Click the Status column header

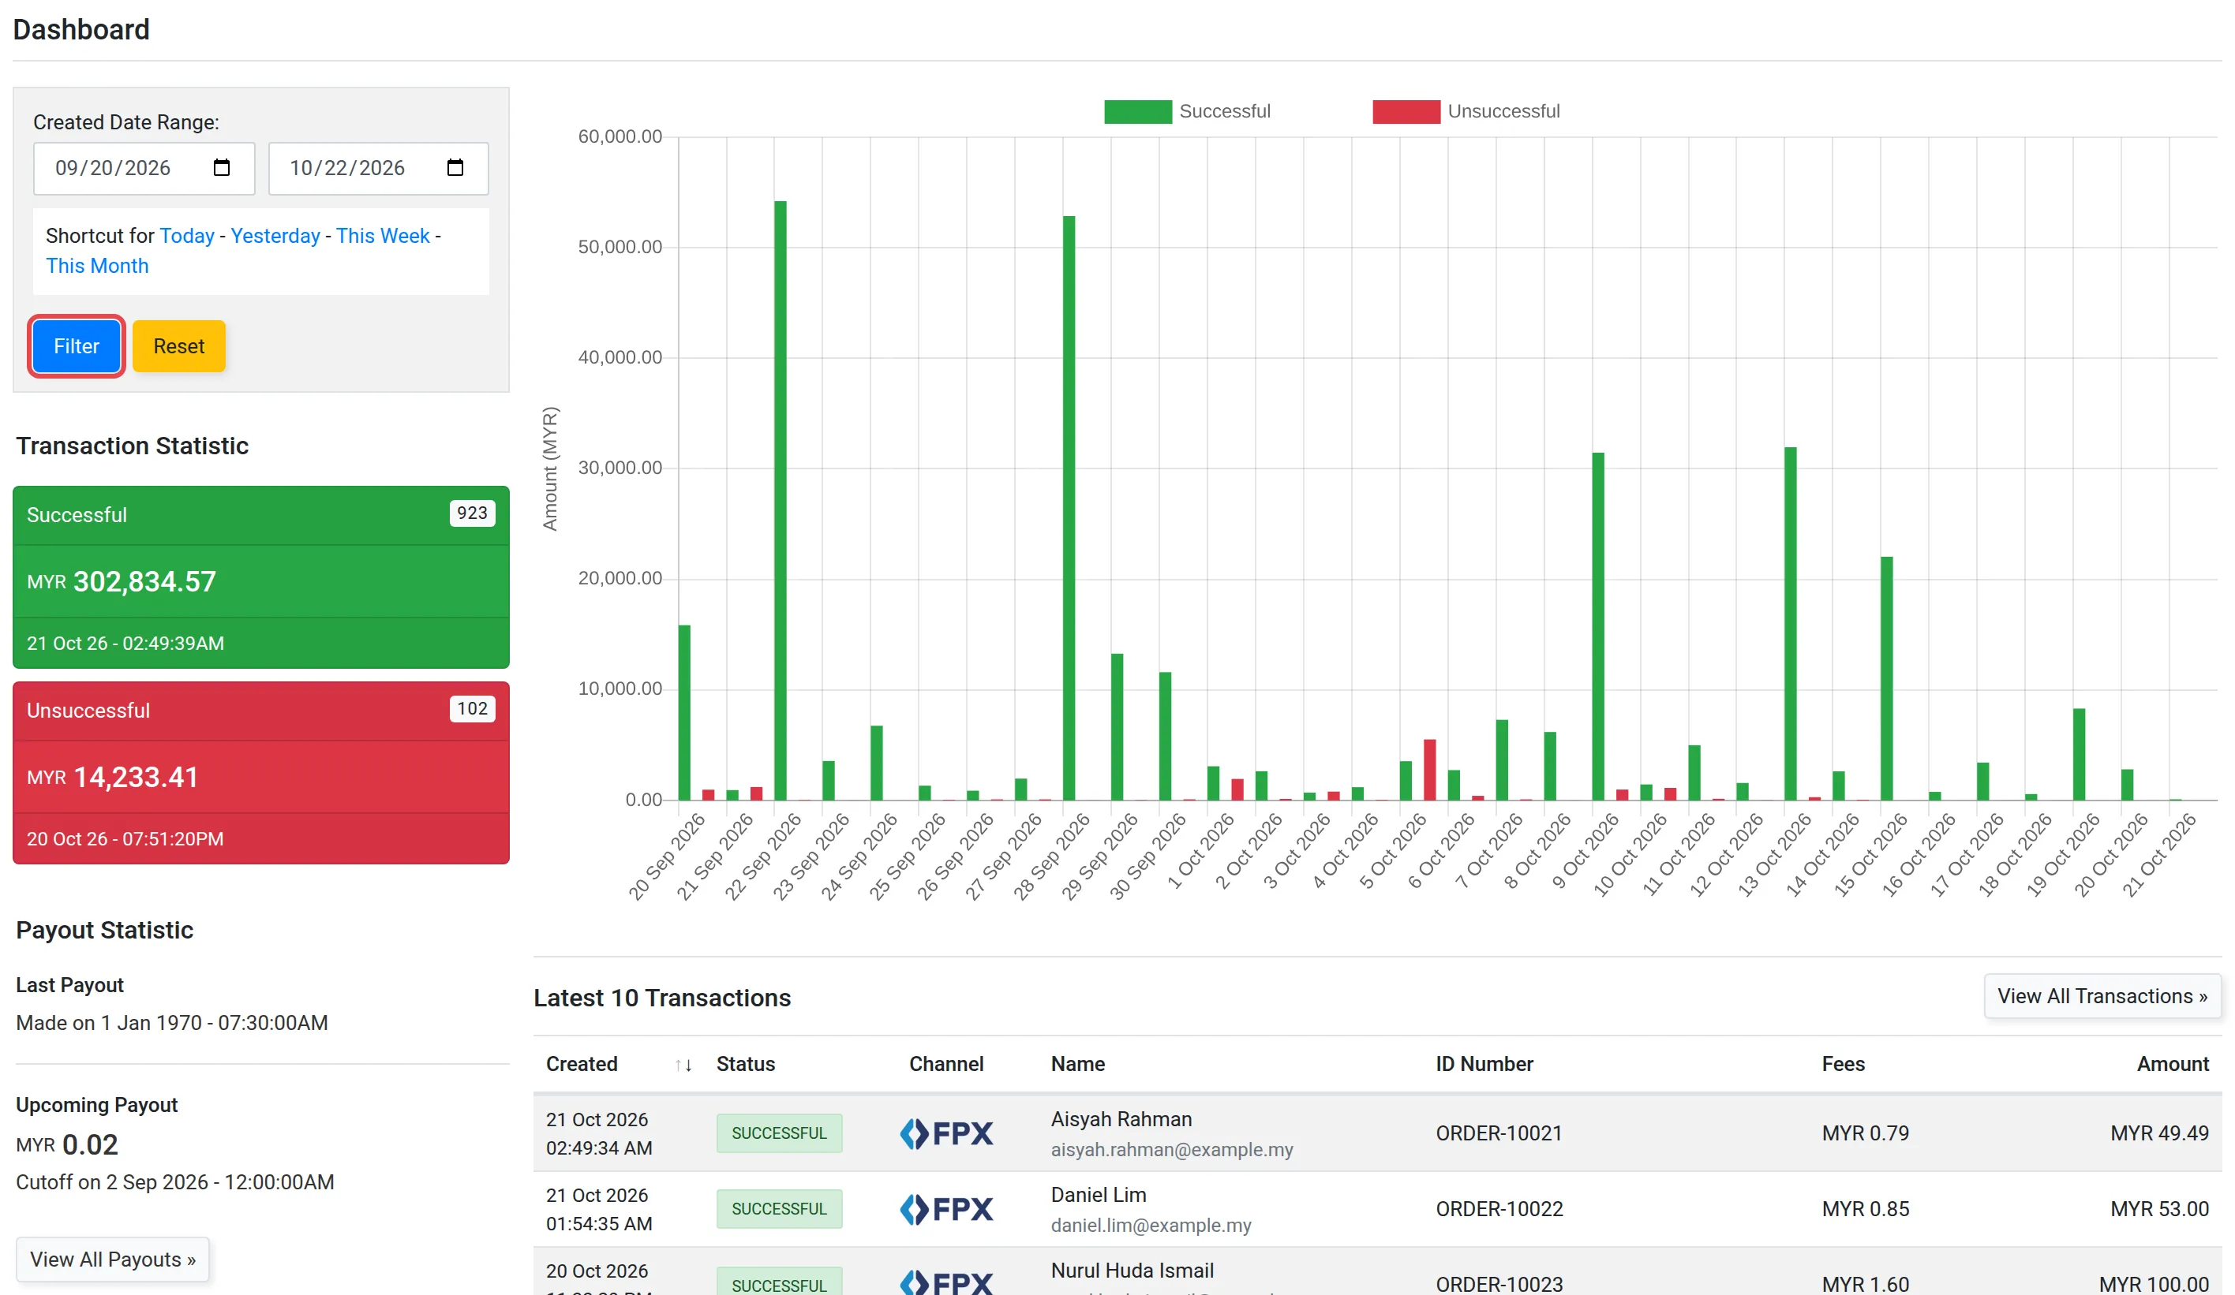click(746, 1065)
